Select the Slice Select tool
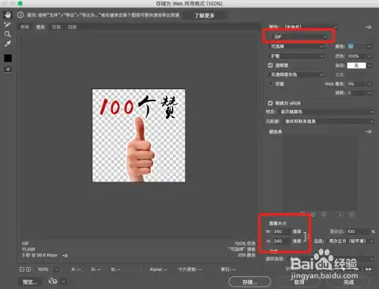 coord(8,25)
